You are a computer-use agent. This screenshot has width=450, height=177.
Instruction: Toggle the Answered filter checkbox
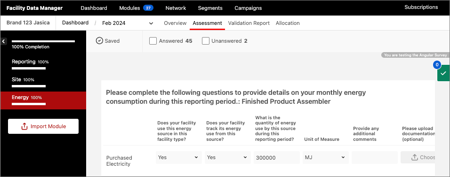pyautogui.click(x=153, y=41)
